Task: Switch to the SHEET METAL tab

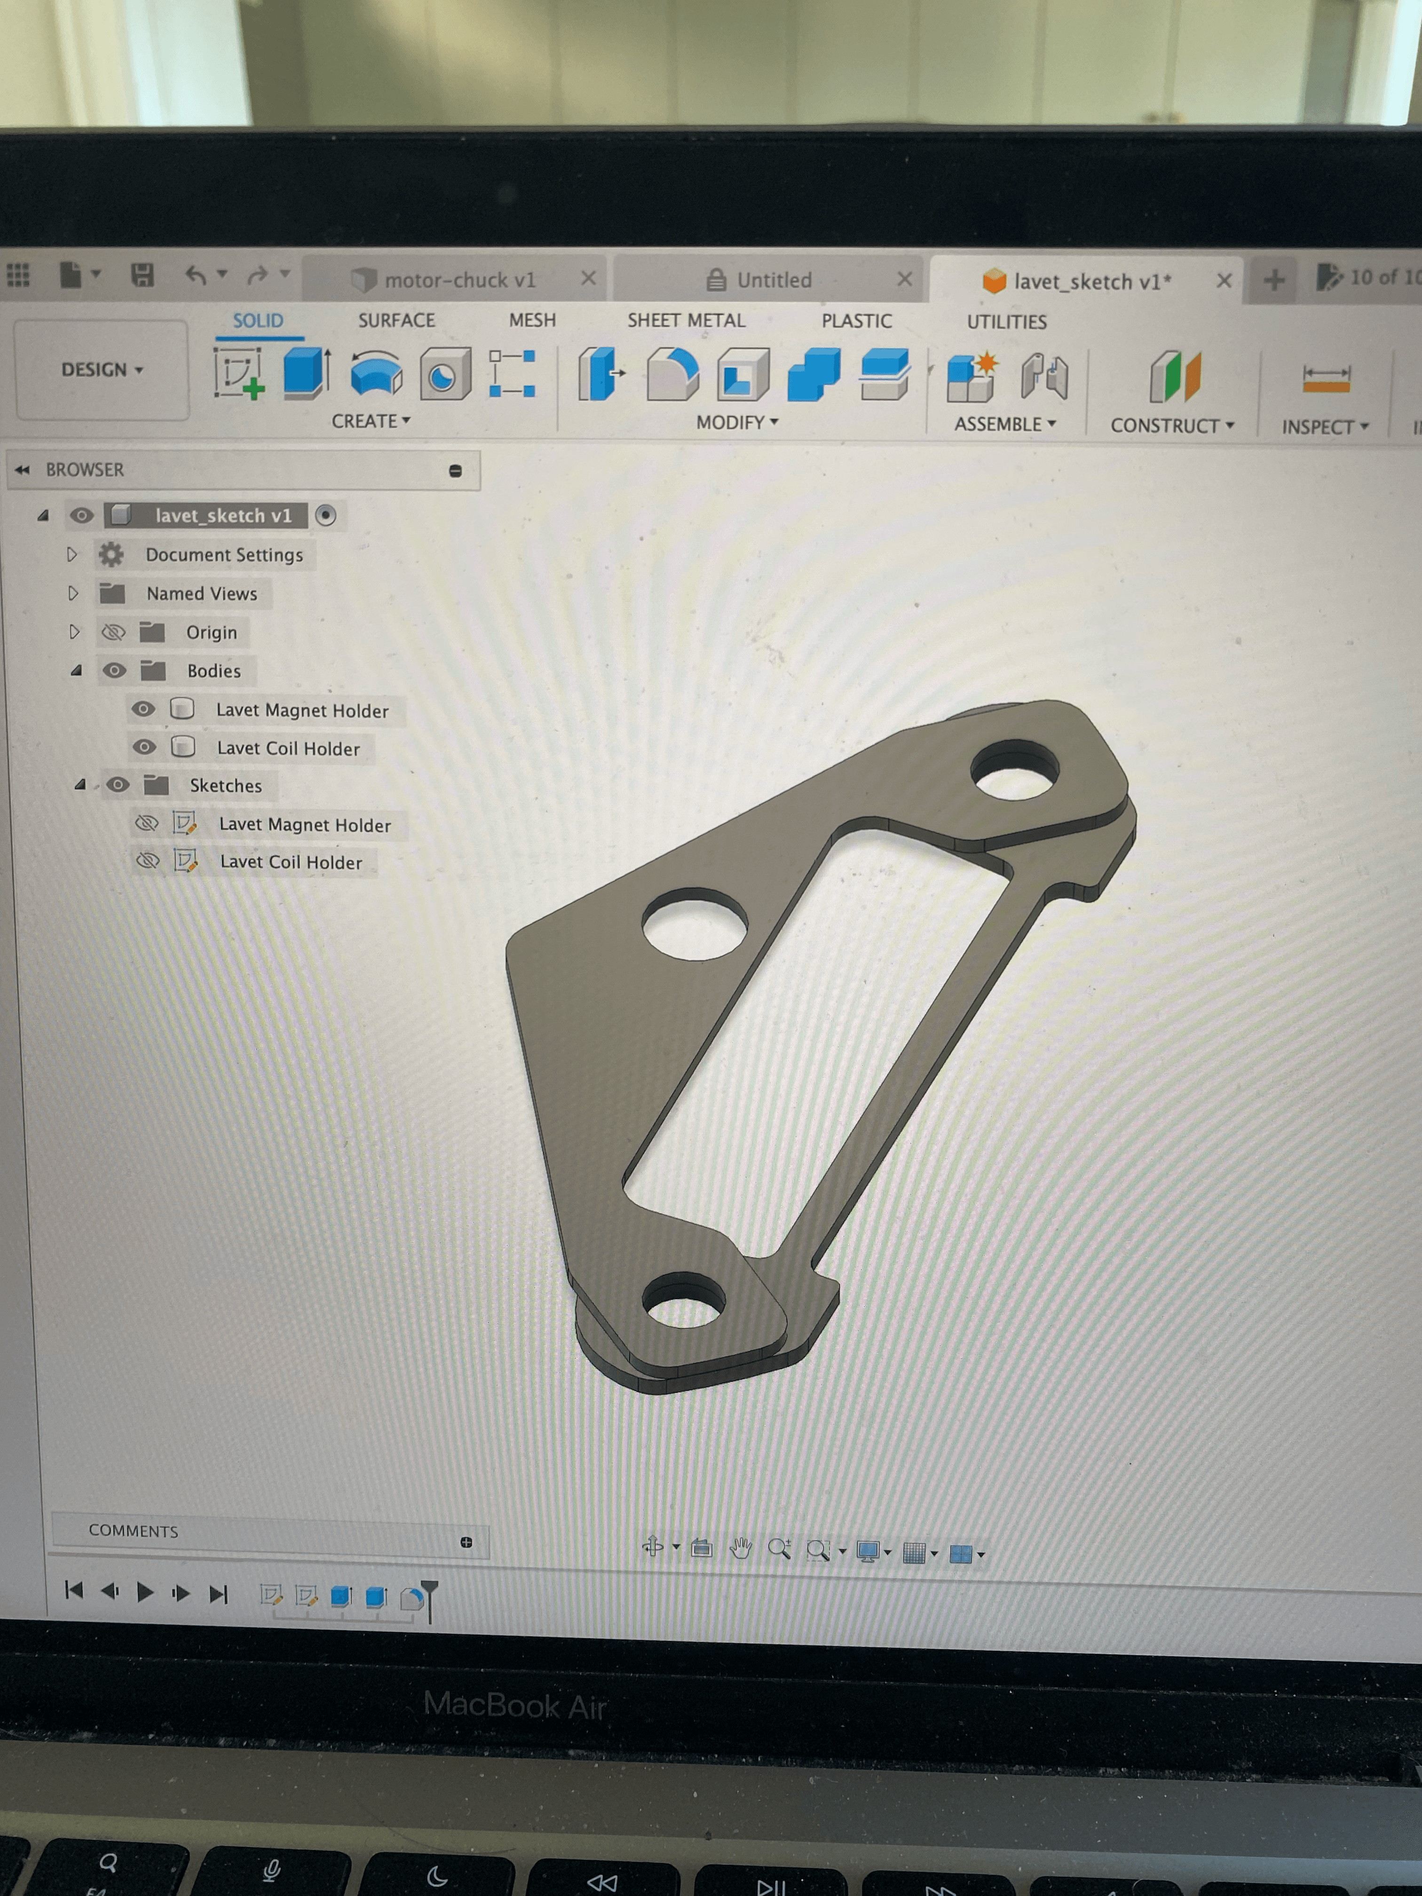Action: tap(686, 321)
